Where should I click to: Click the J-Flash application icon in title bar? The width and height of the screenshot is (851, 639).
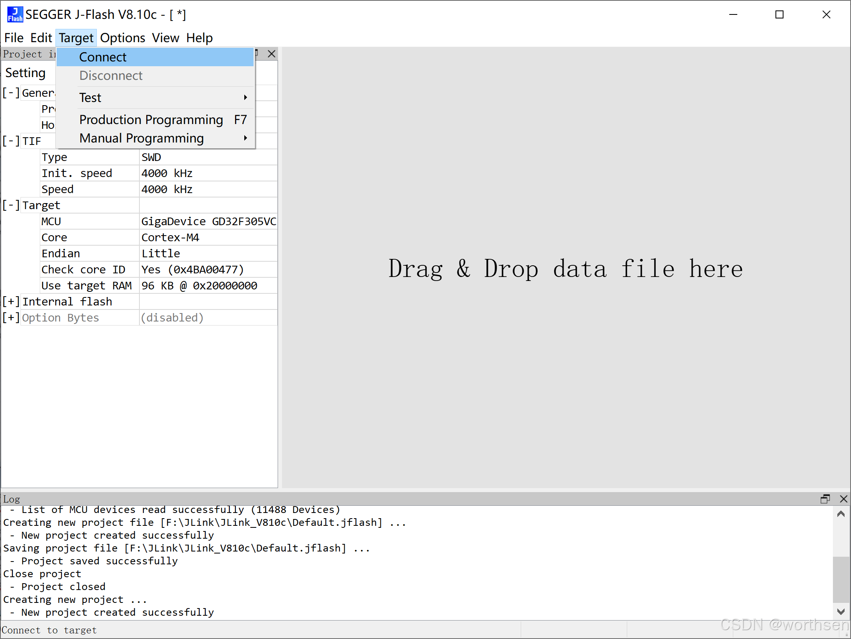15,14
